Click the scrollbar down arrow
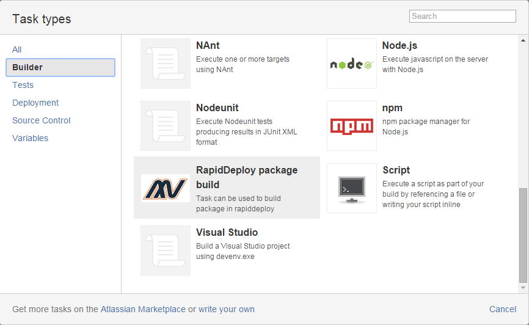Image resolution: width=529 pixels, height=325 pixels. tap(524, 288)
